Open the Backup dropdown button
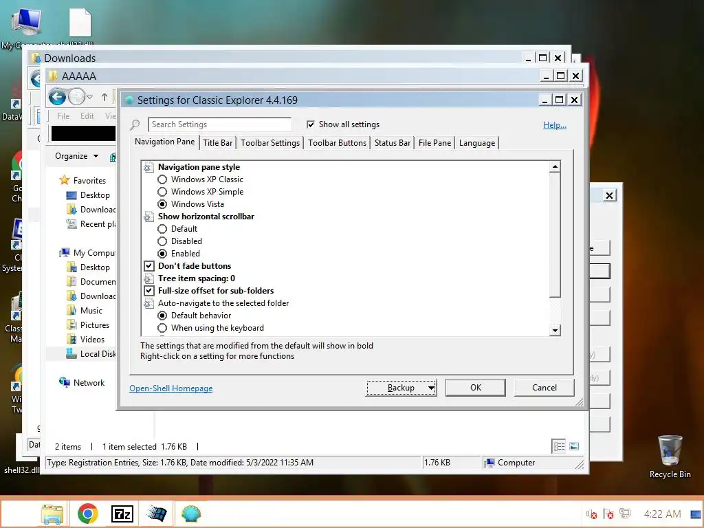 click(401, 388)
